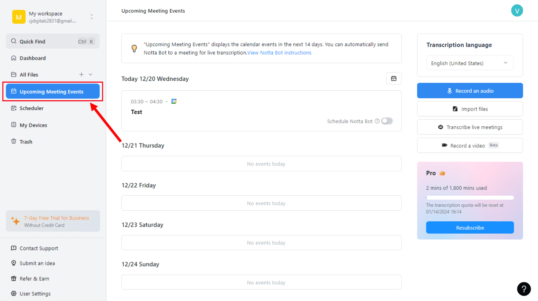
Task: Click the My Devices icon
Action: click(x=13, y=125)
